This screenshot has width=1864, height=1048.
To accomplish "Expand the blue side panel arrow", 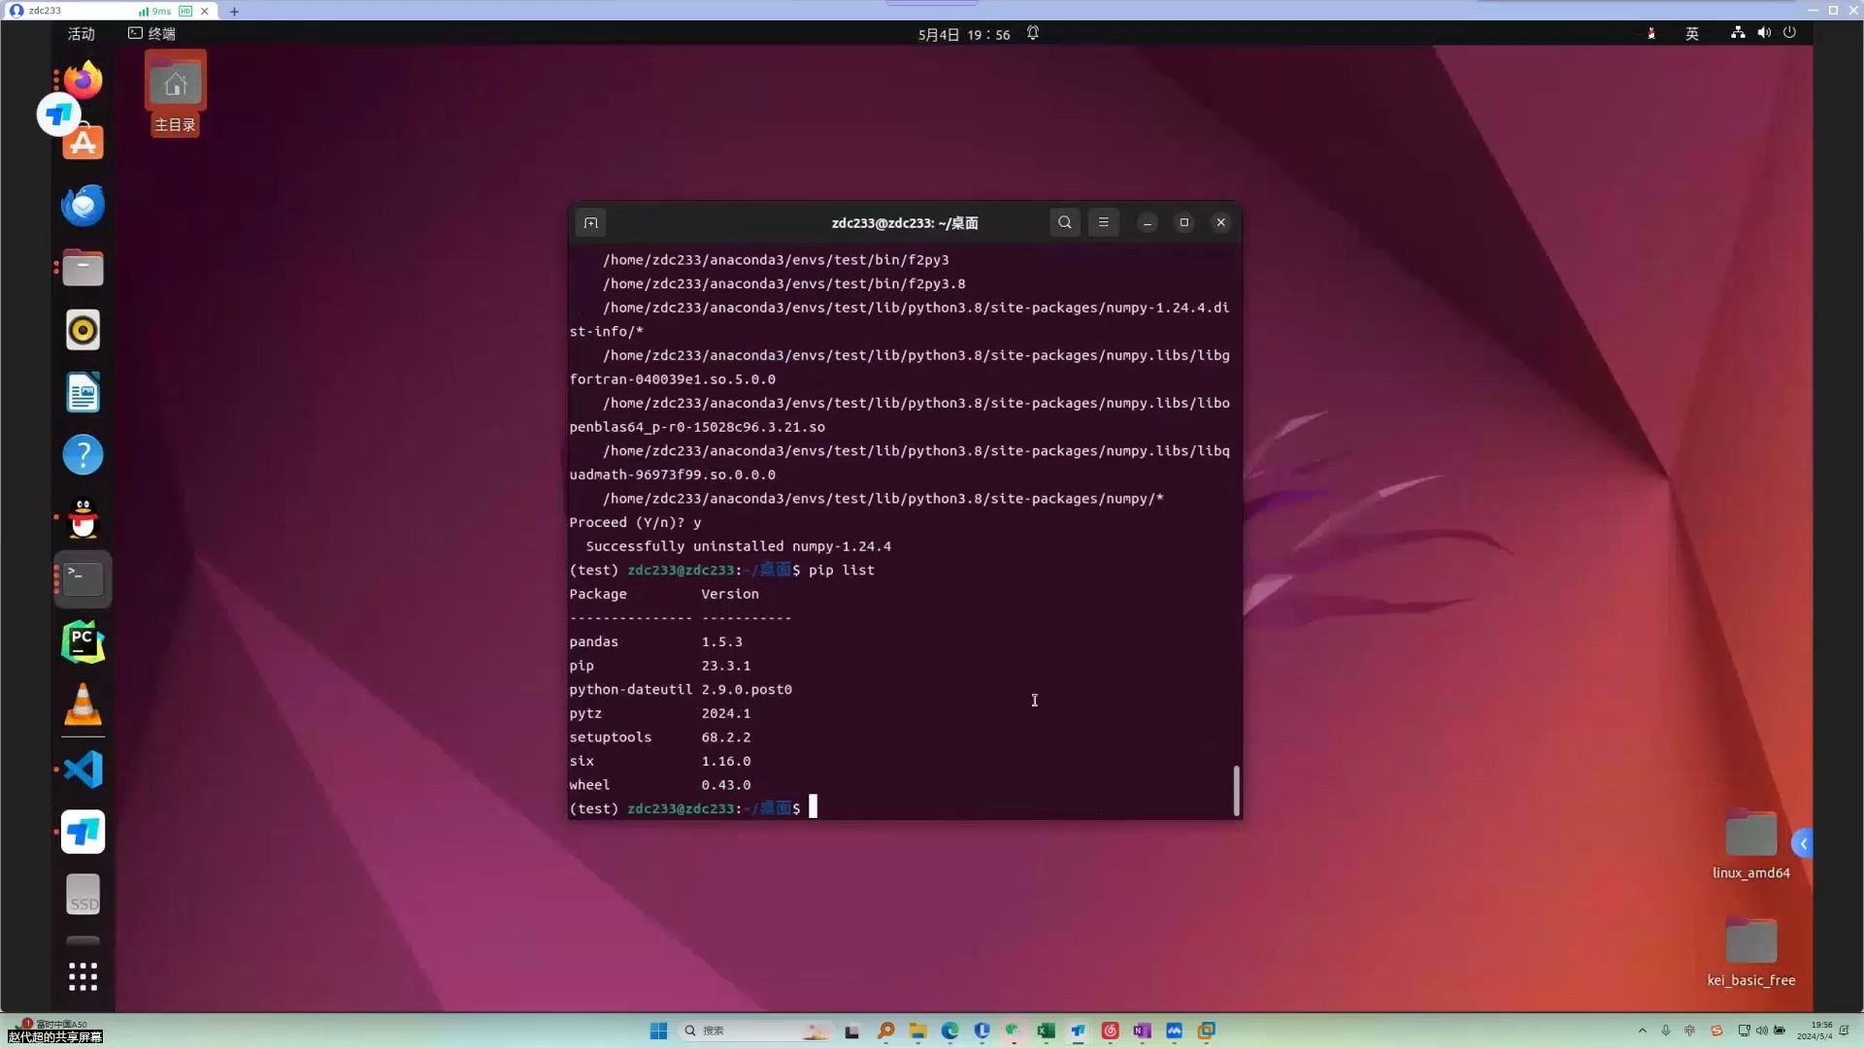I will (1803, 843).
